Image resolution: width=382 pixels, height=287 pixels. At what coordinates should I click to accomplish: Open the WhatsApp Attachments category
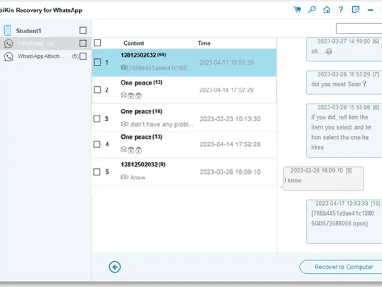click(x=41, y=56)
